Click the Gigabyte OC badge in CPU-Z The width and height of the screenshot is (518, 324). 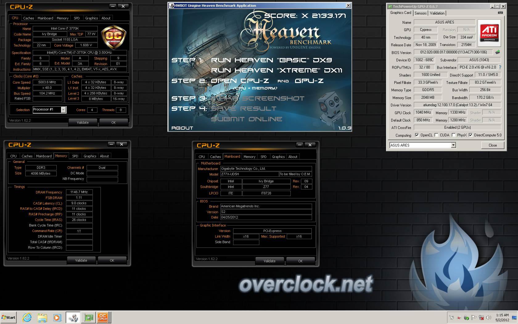(x=113, y=37)
